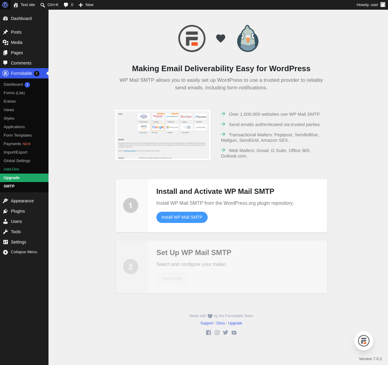View comments bubble in admin bar
This screenshot has height=365, width=388.
(x=66, y=5)
